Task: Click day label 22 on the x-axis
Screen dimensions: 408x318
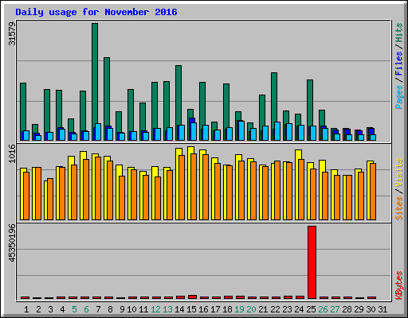Action: 275,309
